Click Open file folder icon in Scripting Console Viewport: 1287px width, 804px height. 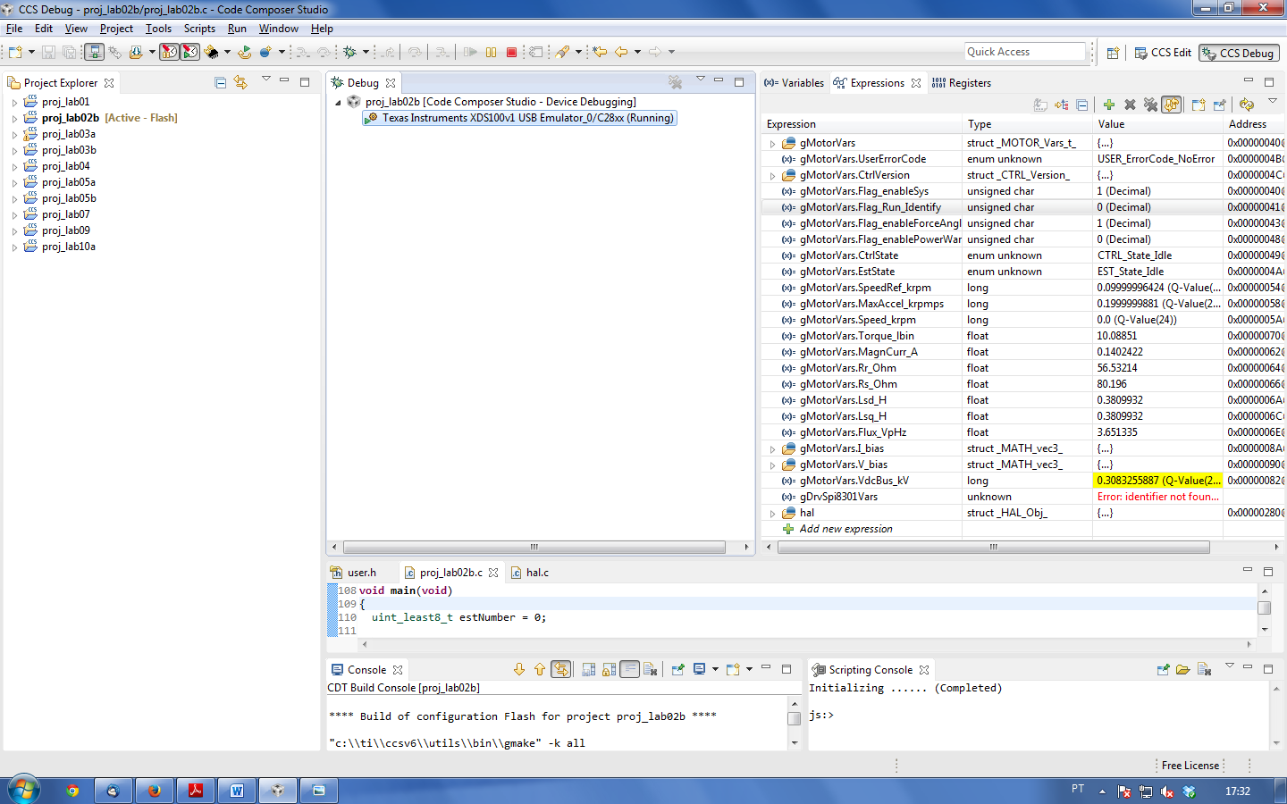pos(1182,669)
